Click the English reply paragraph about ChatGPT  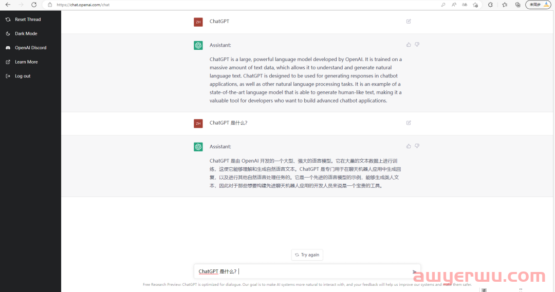click(x=305, y=80)
